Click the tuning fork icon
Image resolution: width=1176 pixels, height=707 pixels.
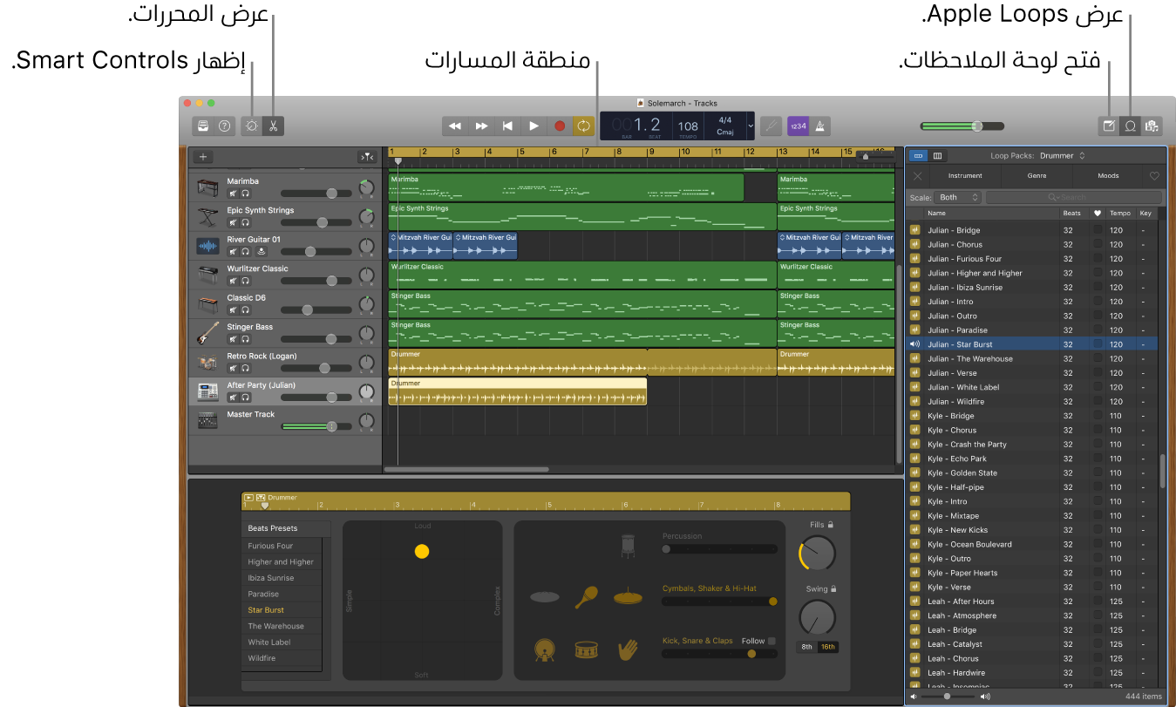[771, 126]
